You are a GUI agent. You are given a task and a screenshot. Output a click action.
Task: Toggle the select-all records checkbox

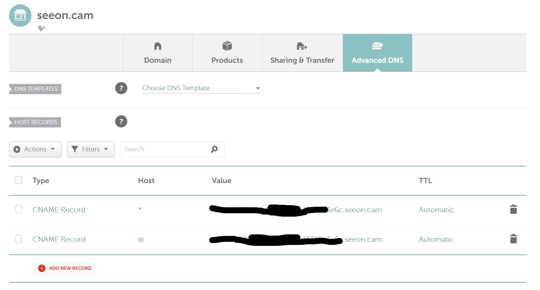(19, 180)
